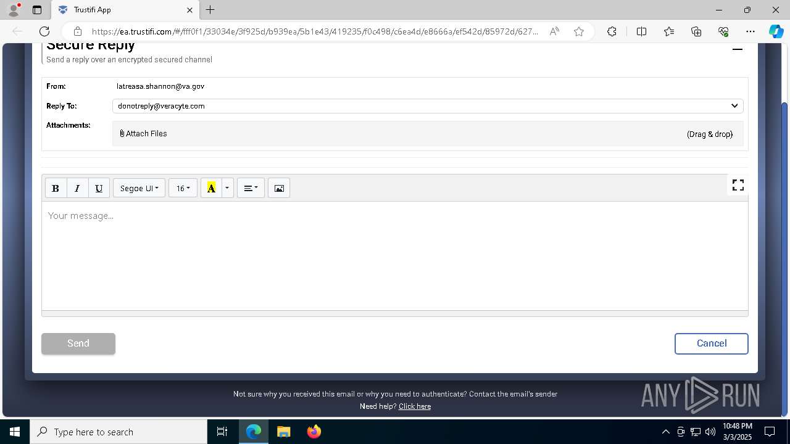
Task: Toggle italic formatting in the editor
Action: coord(77,188)
